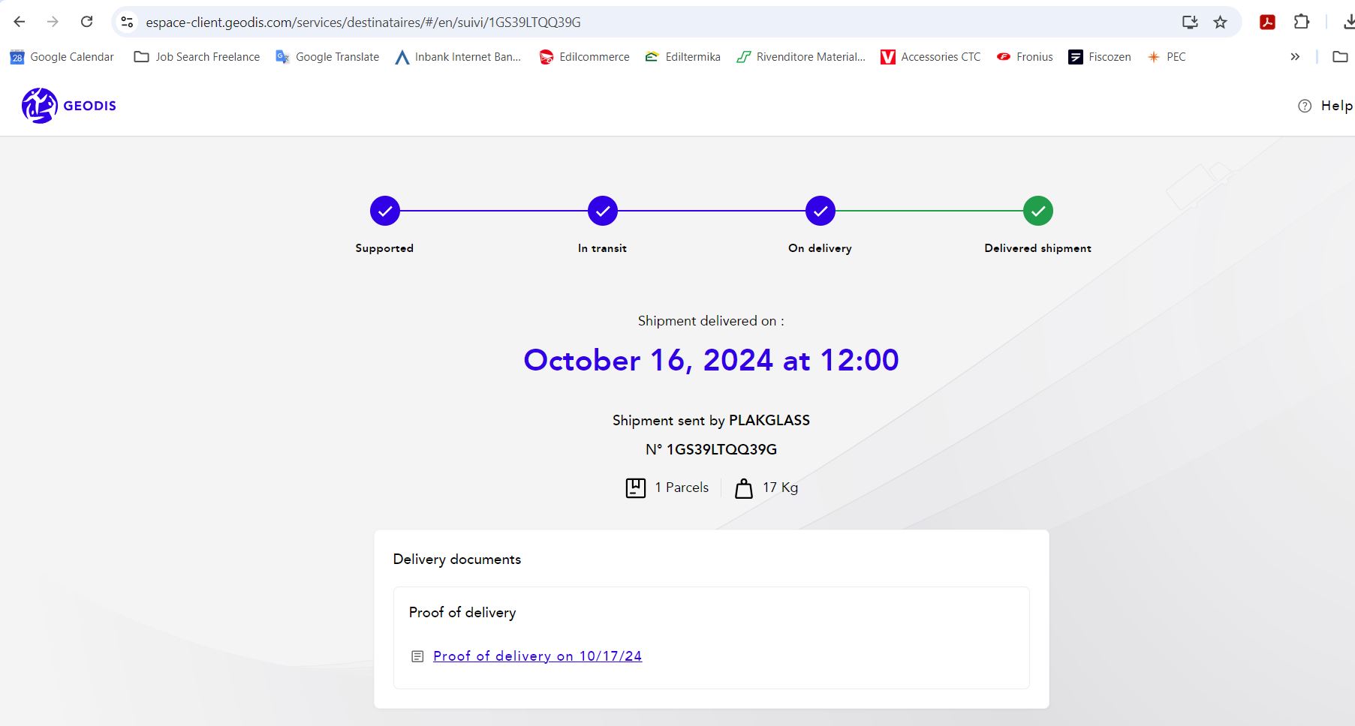This screenshot has height=726, width=1355.
Task: Open the Fiscozen bookmark
Action: coord(1100,57)
